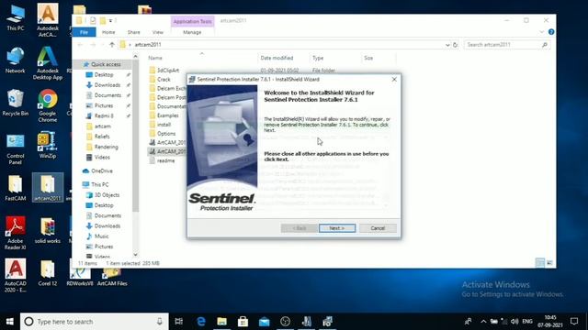This screenshot has width=588, height=330.
Task: Open the Corel 12 desktop folder
Action: (48, 273)
